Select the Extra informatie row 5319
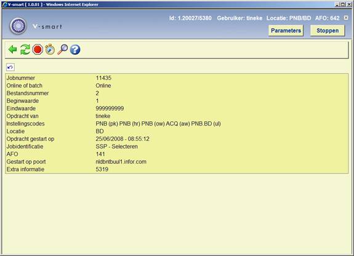 coord(177,169)
